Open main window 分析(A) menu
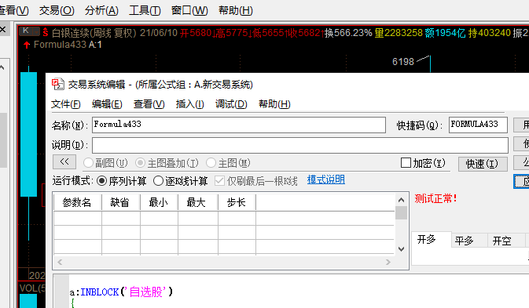529x308 pixels. click(101, 10)
